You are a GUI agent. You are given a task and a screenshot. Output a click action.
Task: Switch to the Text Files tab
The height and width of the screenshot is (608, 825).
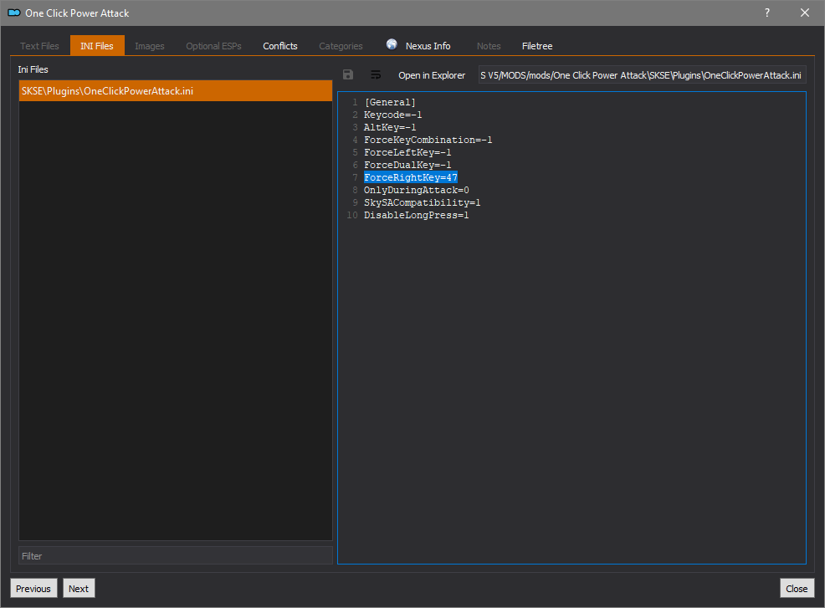pyautogui.click(x=40, y=46)
